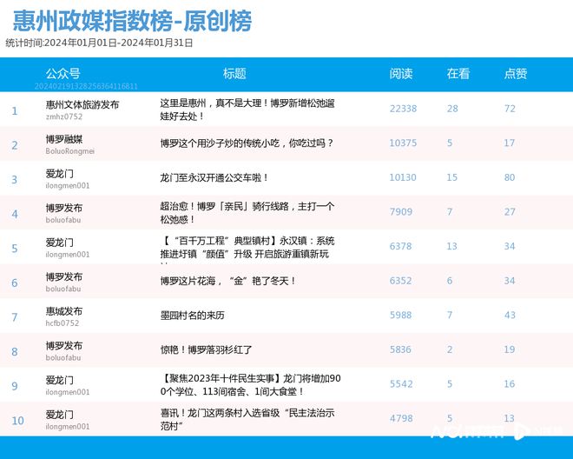Click the 公众号 column header
The image size is (573, 459).
(63, 74)
